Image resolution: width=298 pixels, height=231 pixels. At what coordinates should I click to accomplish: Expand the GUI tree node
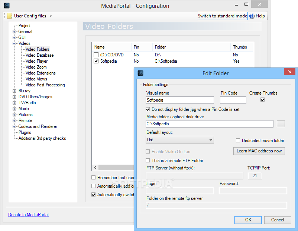pyautogui.click(x=14, y=37)
